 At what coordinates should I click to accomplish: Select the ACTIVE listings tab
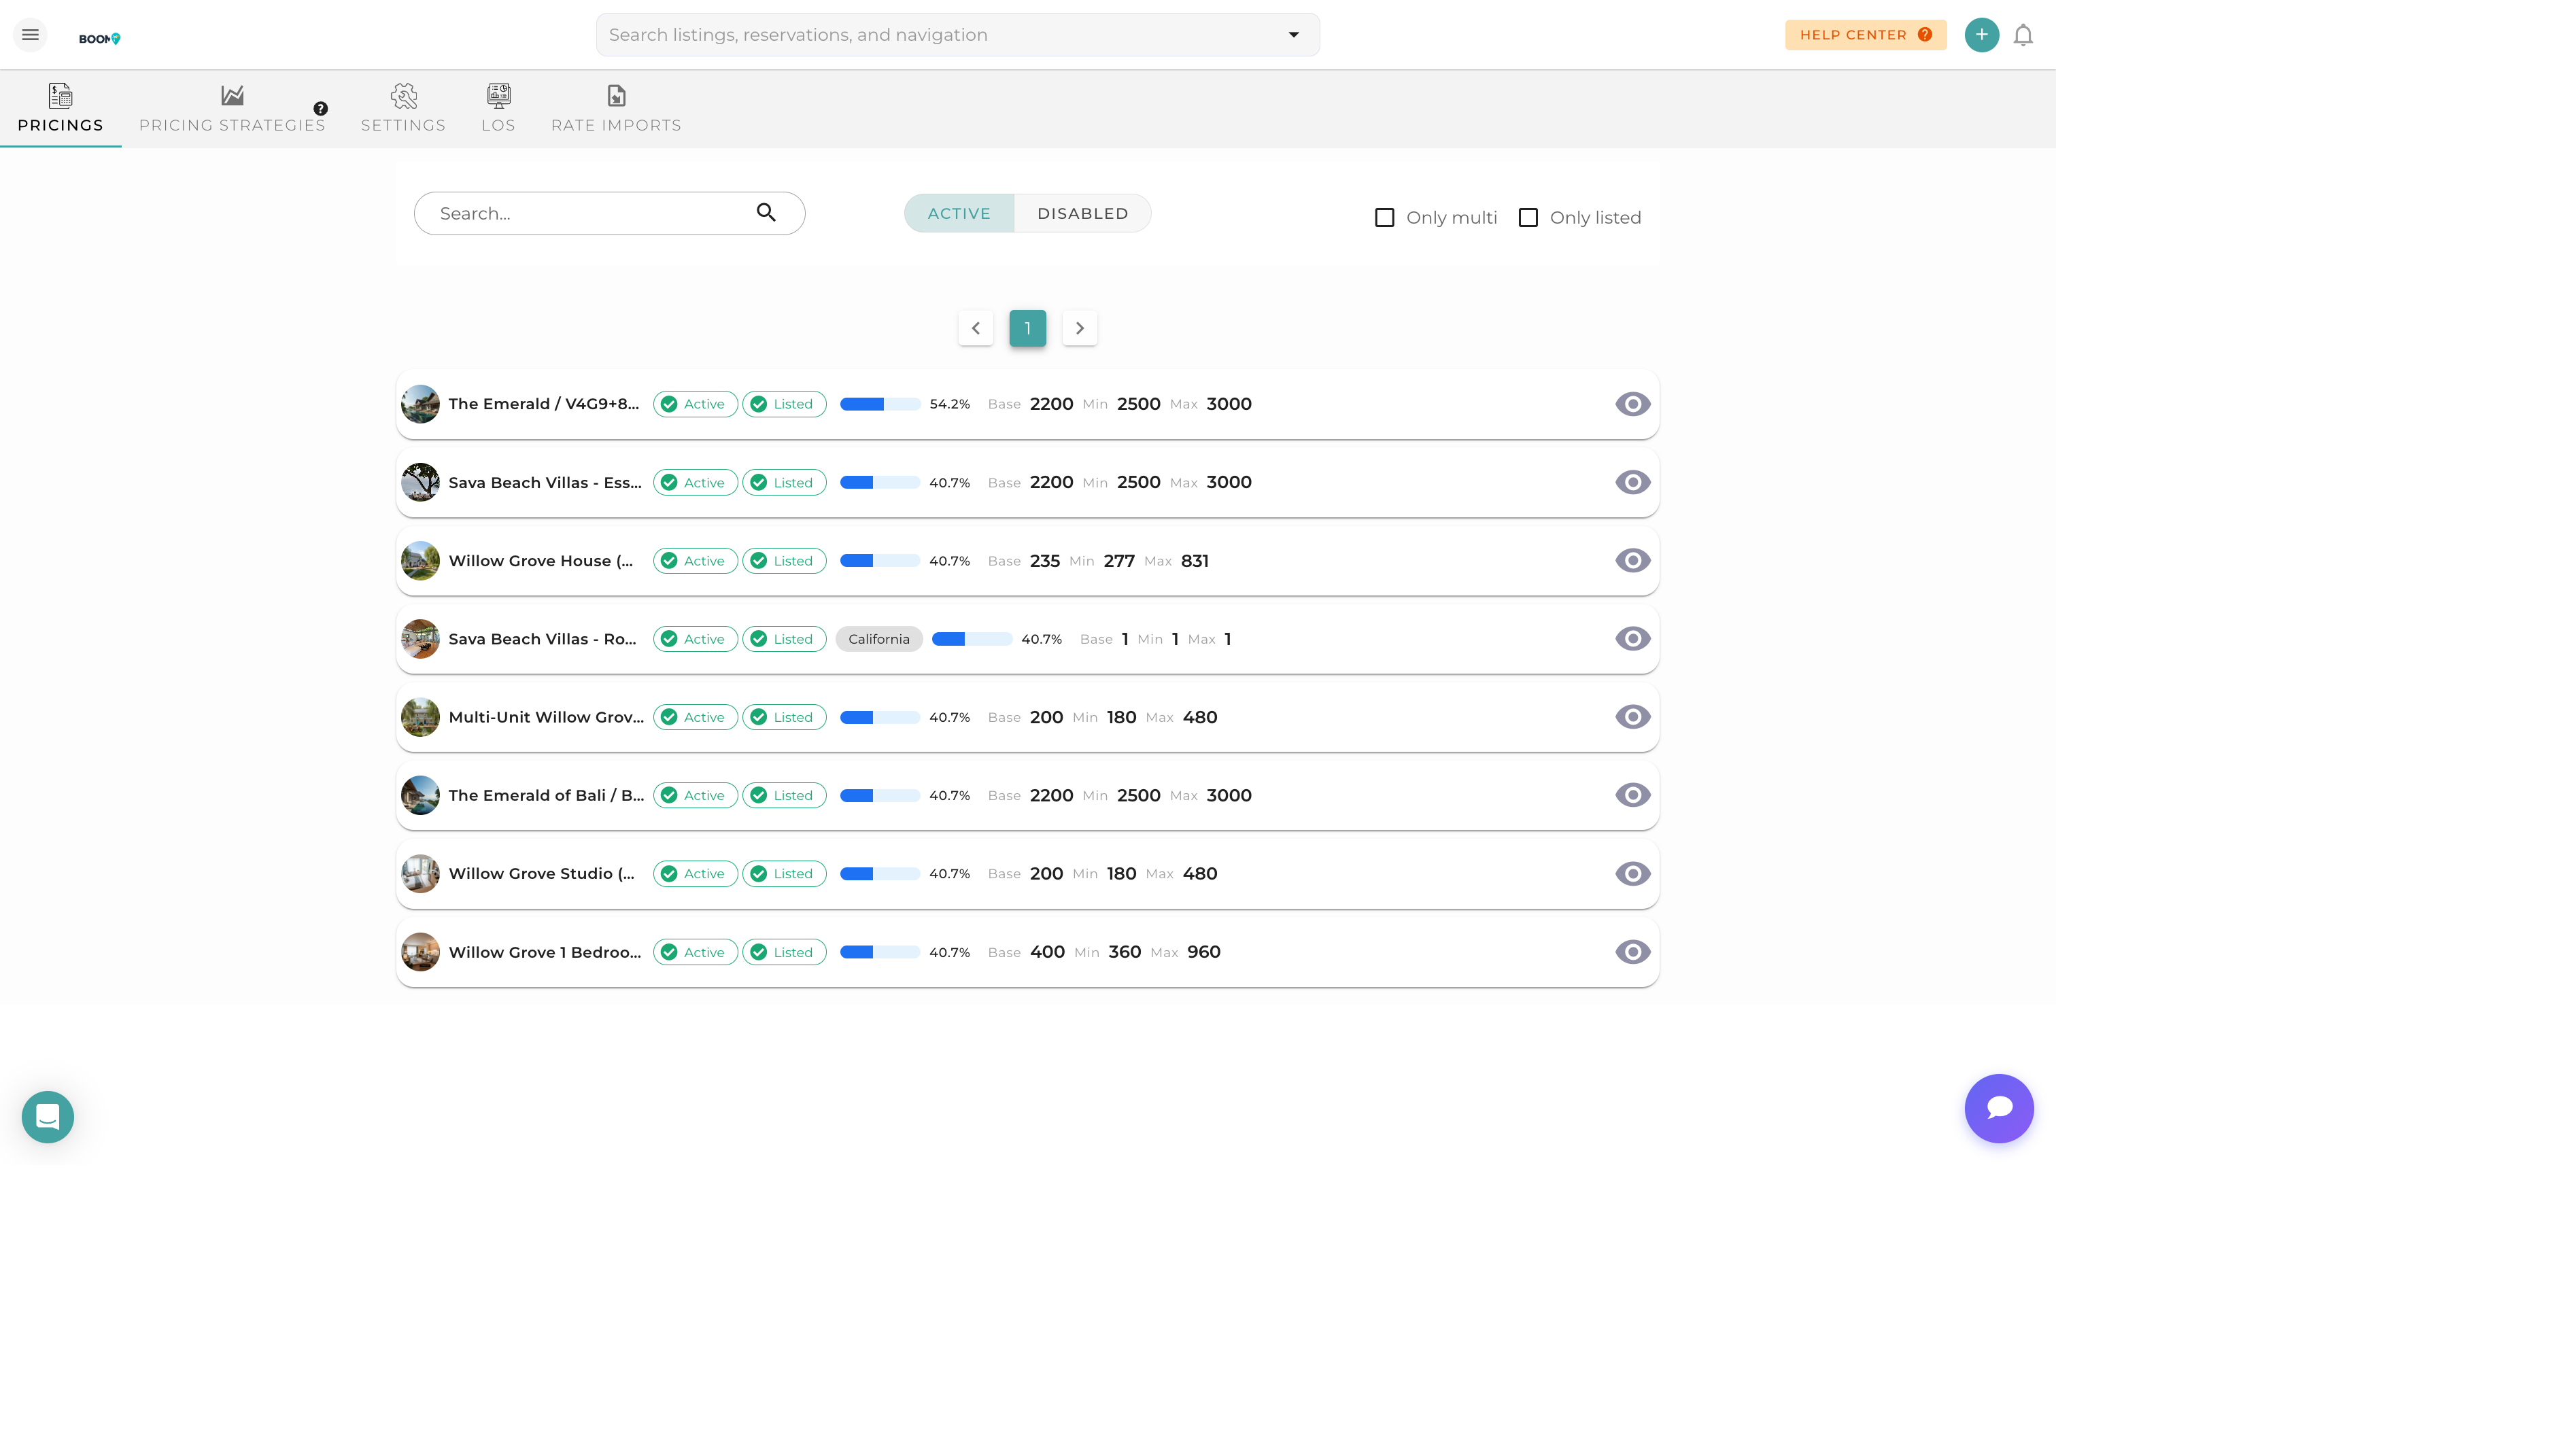point(959,213)
